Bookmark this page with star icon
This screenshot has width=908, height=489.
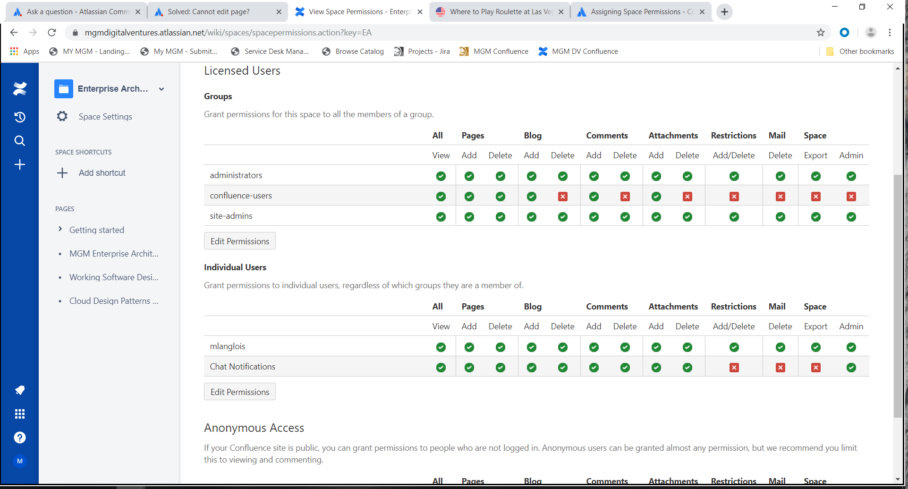821,32
